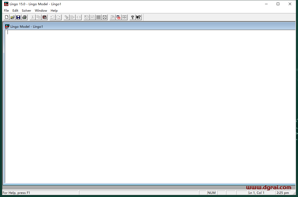This screenshot has height=197, width=298.
Task: Click the Options crossed-box toolbar icon
Action: [104, 17]
